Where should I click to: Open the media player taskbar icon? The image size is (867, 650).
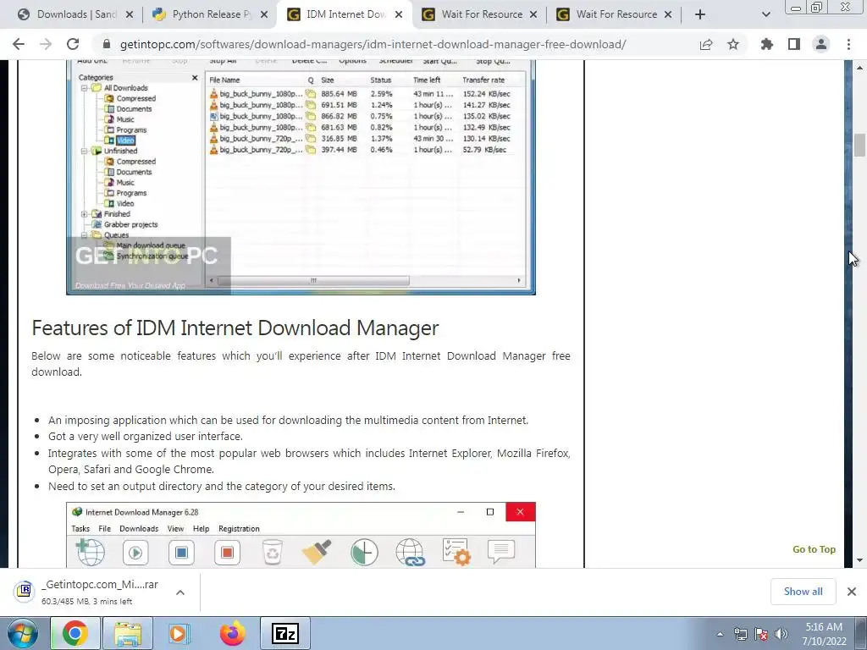(179, 633)
